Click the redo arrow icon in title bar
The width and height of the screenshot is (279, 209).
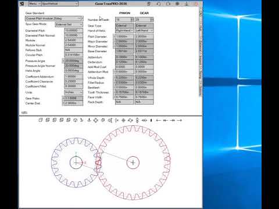pyautogui.click(x=168, y=3)
